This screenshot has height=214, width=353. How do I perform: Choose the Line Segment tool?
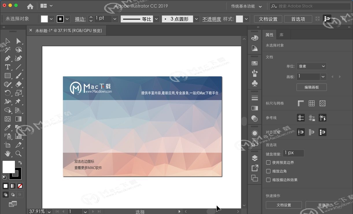point(19,67)
